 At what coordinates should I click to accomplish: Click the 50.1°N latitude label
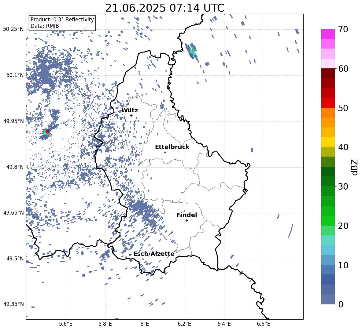click(15, 75)
